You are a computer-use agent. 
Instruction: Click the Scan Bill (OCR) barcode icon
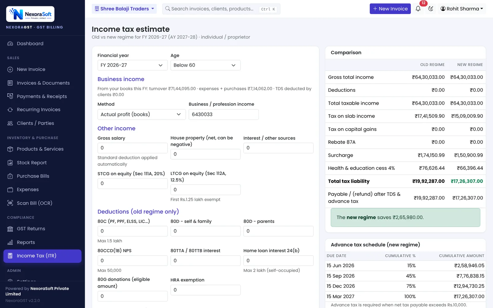click(10, 203)
